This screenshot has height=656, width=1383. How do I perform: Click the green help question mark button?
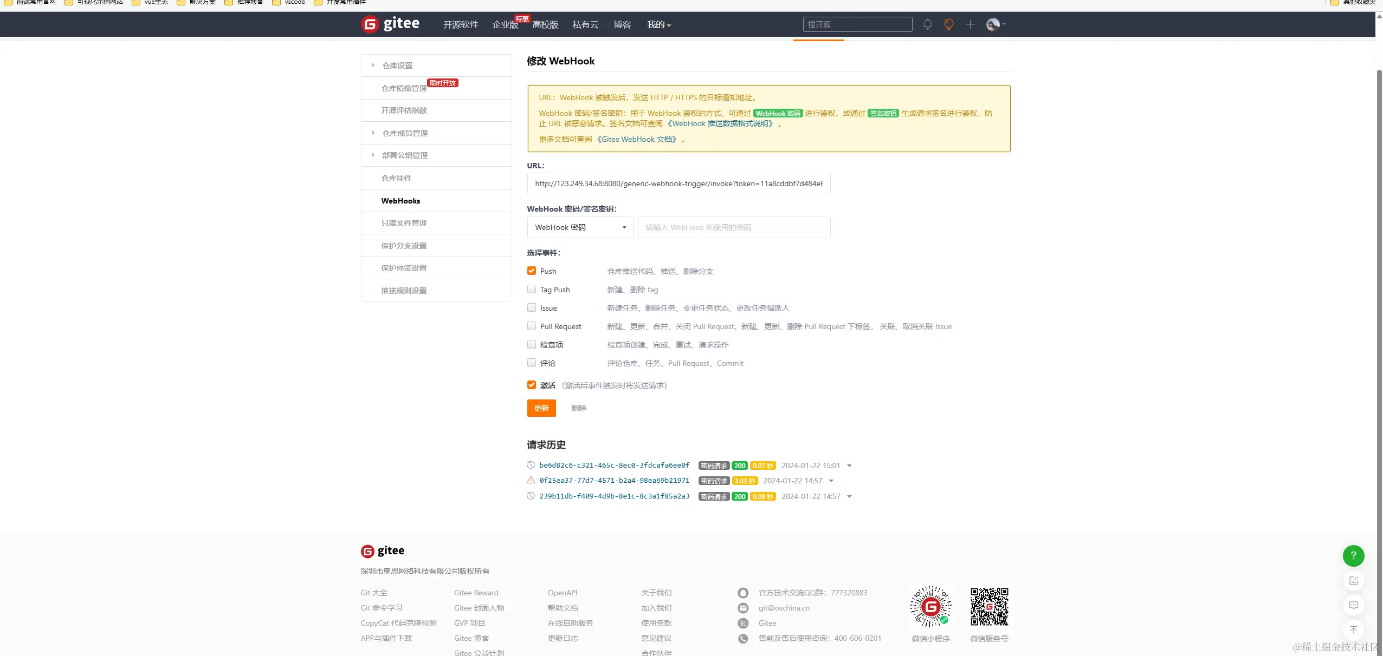point(1353,555)
